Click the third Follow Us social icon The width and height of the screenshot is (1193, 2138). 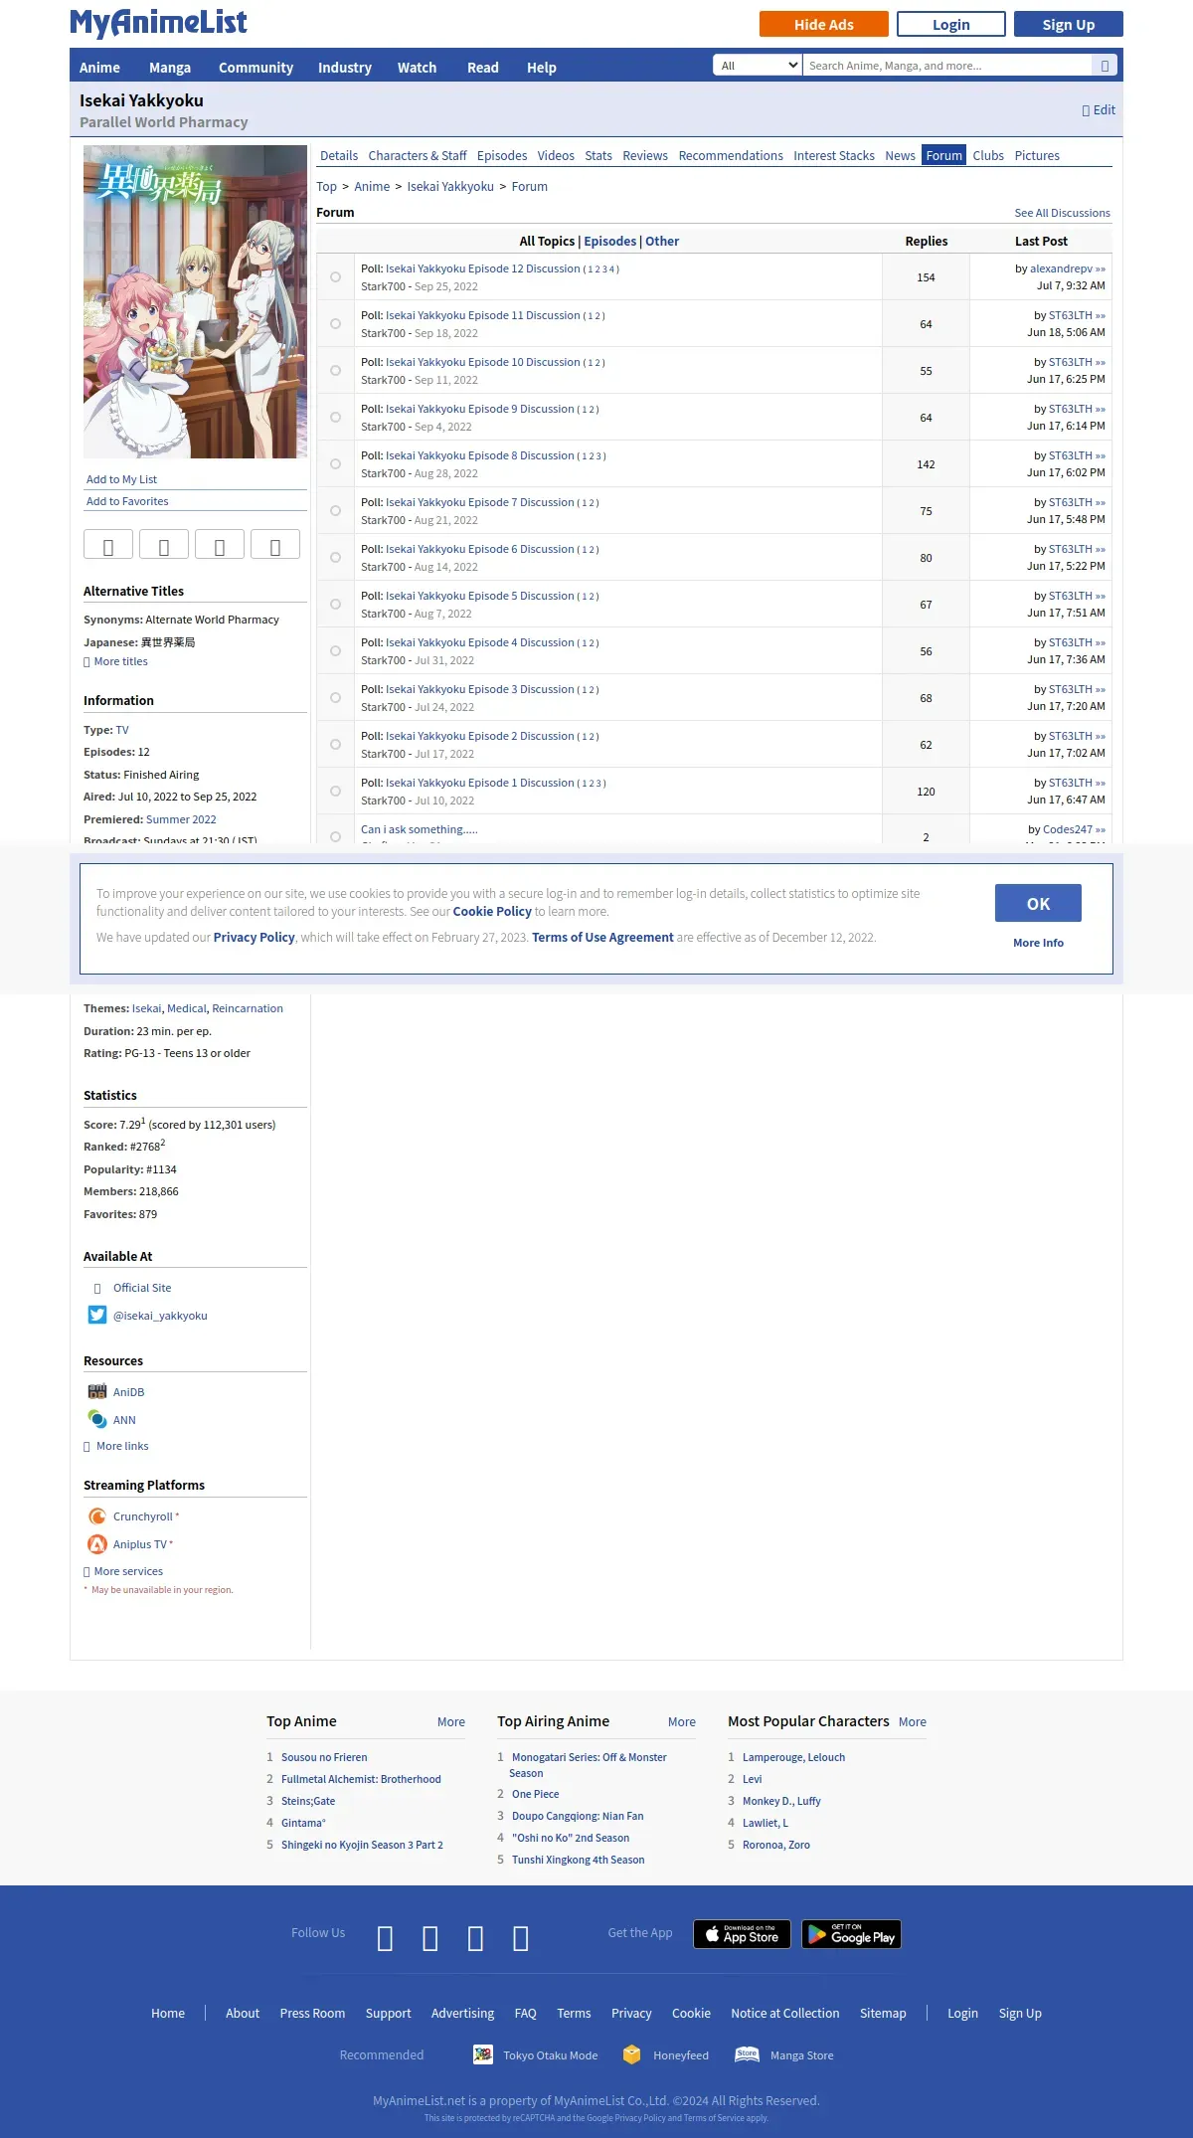click(476, 1938)
